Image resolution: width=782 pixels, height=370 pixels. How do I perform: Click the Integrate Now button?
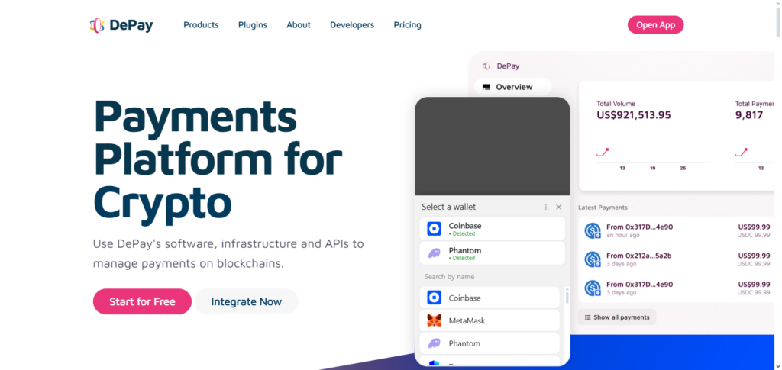tap(246, 301)
